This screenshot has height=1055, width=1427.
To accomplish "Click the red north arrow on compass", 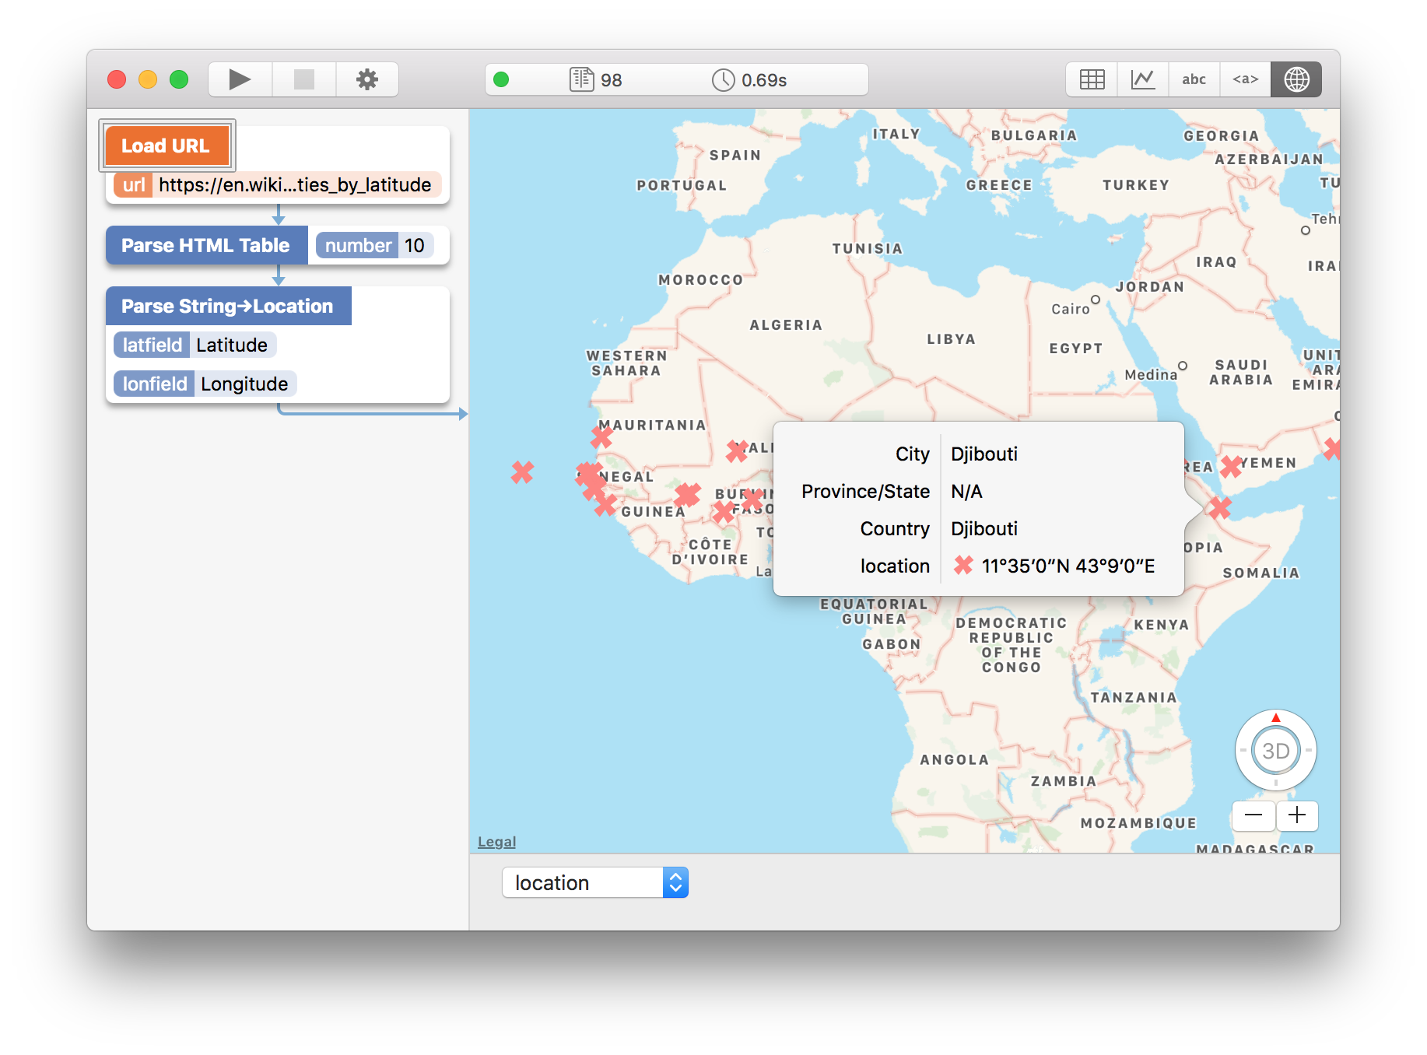I will coord(1275,717).
